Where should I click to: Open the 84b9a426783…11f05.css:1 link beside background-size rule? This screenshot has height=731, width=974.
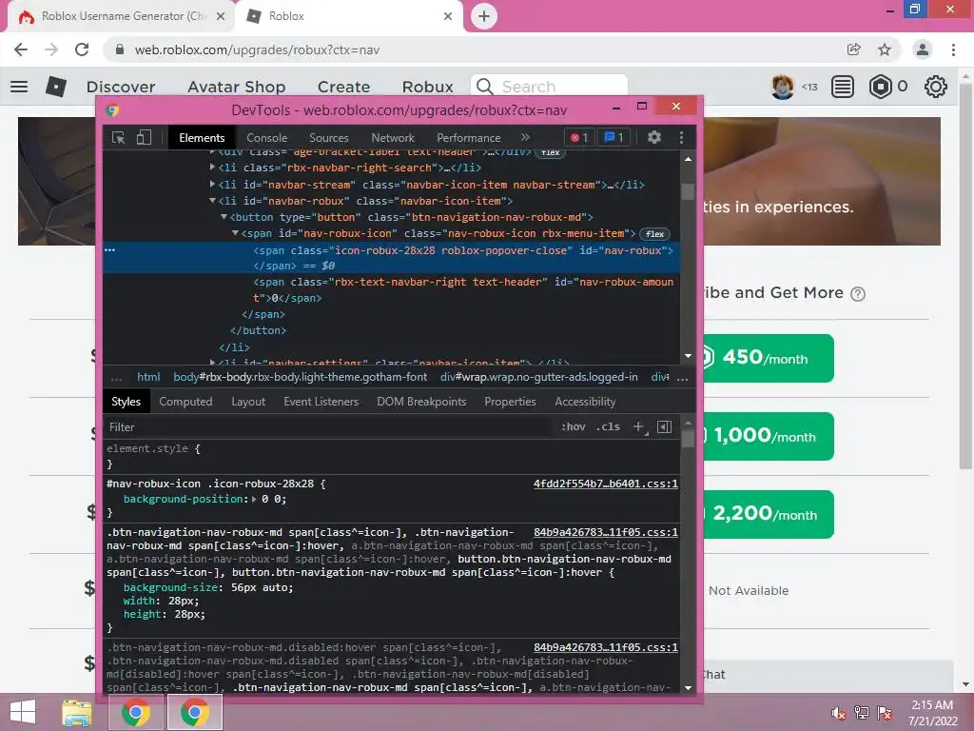606,532
